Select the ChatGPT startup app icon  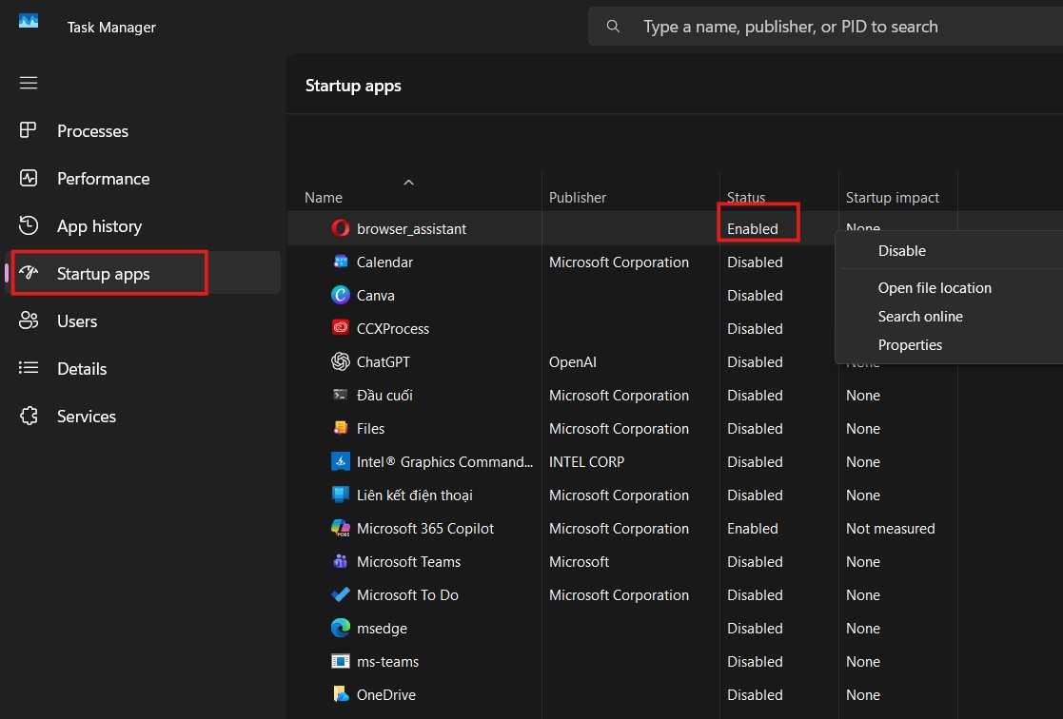click(340, 361)
